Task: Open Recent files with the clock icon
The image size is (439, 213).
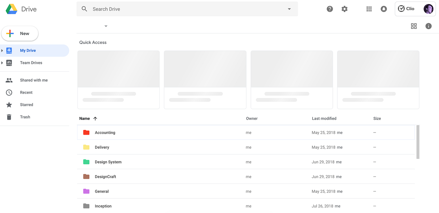Action: click(x=26, y=92)
